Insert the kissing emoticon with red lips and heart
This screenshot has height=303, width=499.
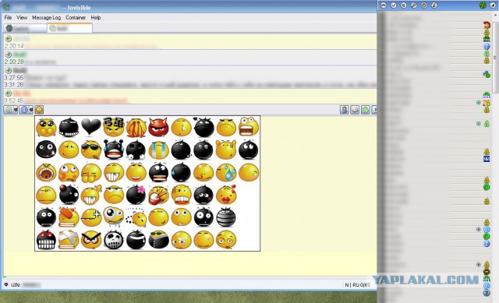point(226,195)
